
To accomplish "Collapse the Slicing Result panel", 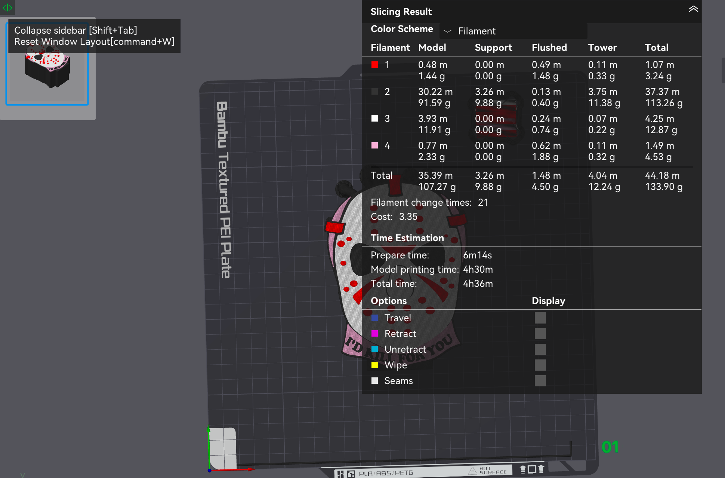I will (x=693, y=9).
